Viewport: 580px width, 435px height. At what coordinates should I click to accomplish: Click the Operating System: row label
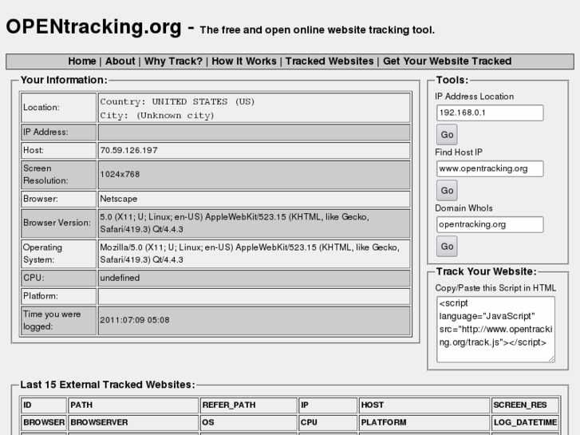pos(42,254)
